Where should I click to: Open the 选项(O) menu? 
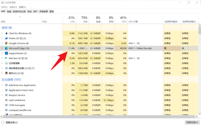click(x=13, y=7)
